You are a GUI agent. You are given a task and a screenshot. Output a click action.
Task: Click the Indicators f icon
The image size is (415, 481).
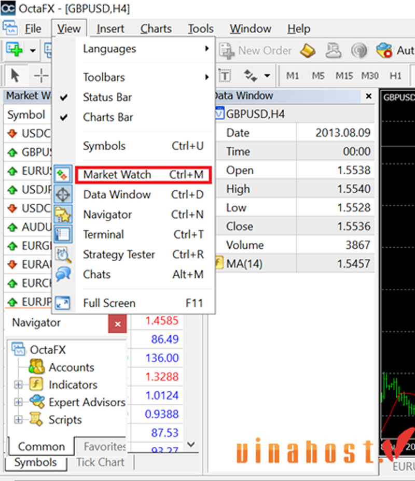pos(36,384)
